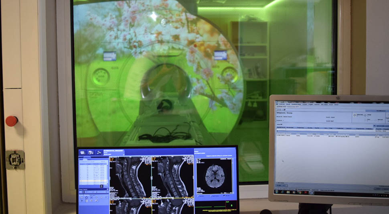Select the axial brain image thumbnail
Viewport: 389px width, 214px height.
(x=215, y=176)
